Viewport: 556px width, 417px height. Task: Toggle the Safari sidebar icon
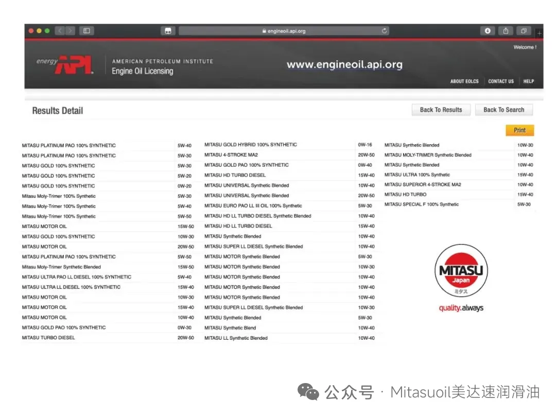click(86, 31)
